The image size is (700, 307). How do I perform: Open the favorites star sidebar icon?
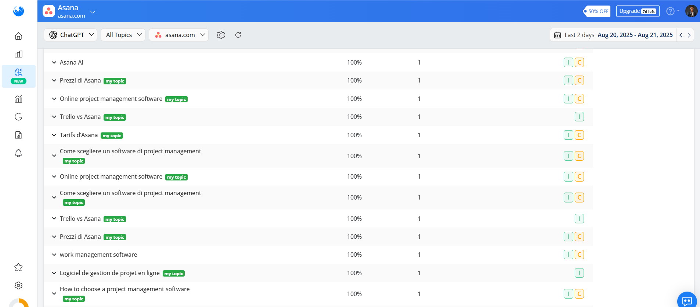point(18,267)
